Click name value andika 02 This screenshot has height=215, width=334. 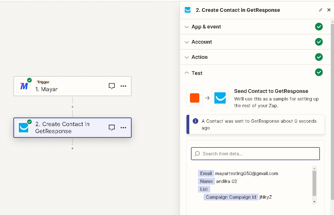227,181
